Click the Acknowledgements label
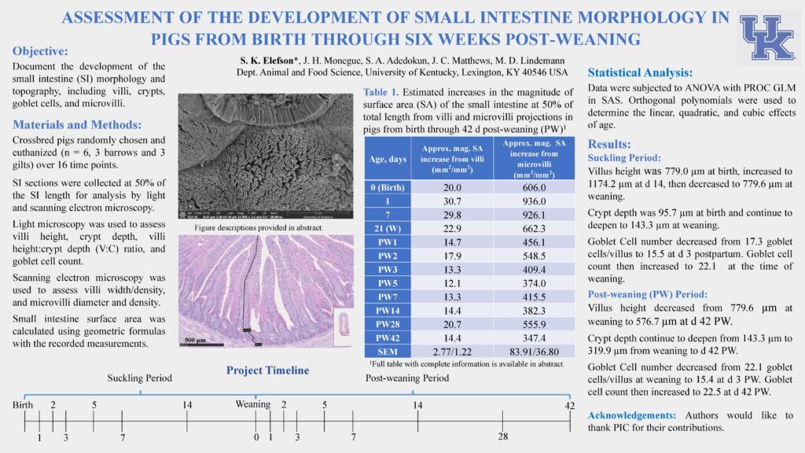 click(634, 414)
